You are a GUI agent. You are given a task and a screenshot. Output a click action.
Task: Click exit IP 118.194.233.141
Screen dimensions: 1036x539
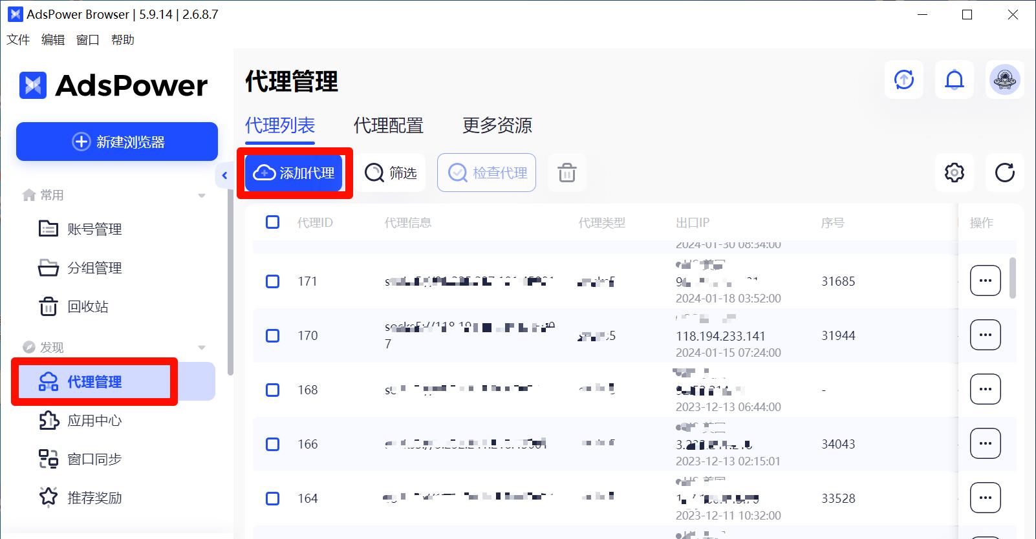pyautogui.click(x=720, y=336)
